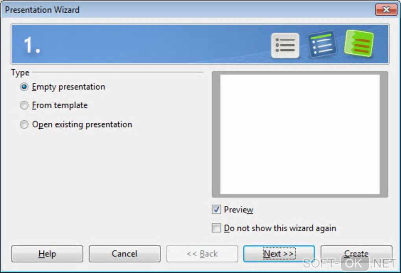Open the Help button
This screenshot has width=401, height=273.
click(x=47, y=254)
